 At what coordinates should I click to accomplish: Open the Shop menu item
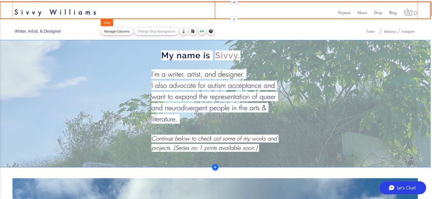click(x=378, y=13)
